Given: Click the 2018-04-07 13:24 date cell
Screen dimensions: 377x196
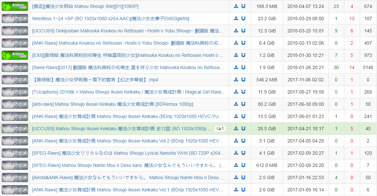Looking at the screenshot, I should [x=306, y=7].
